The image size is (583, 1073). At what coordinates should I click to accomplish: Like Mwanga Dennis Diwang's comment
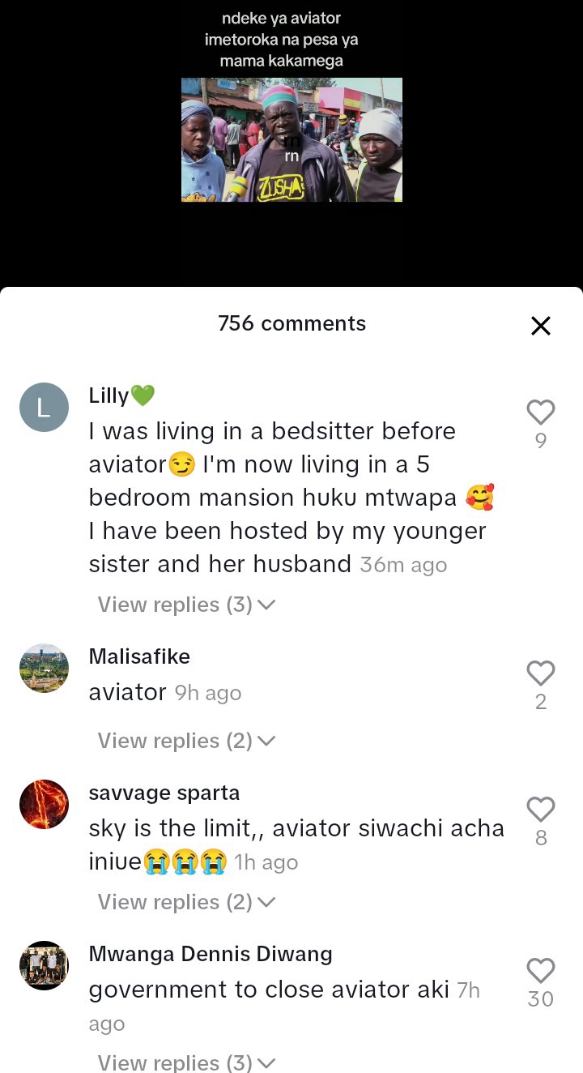(x=541, y=971)
